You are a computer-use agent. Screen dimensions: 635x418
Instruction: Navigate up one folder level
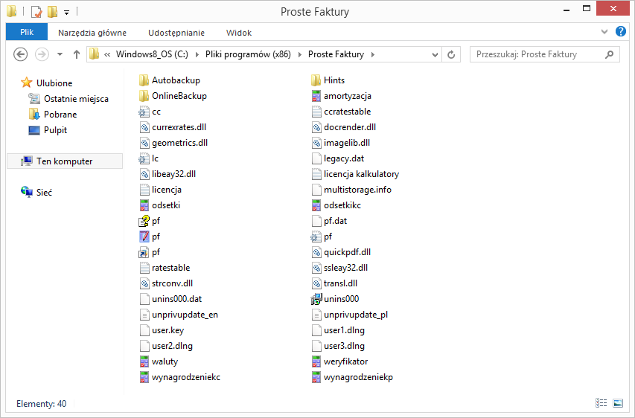pyautogui.click(x=77, y=54)
